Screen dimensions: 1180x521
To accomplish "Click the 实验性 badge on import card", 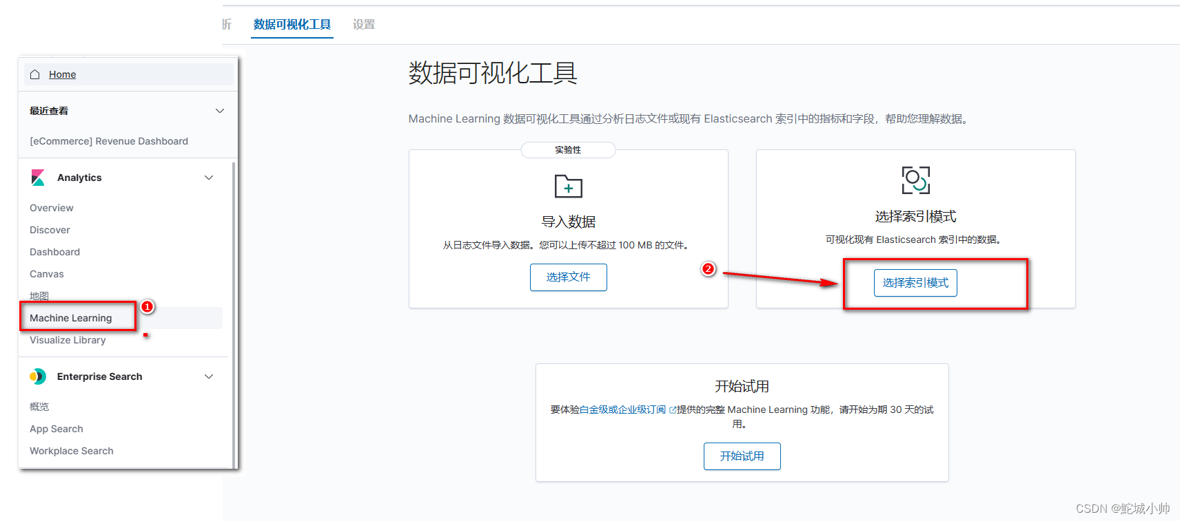I will tap(568, 150).
